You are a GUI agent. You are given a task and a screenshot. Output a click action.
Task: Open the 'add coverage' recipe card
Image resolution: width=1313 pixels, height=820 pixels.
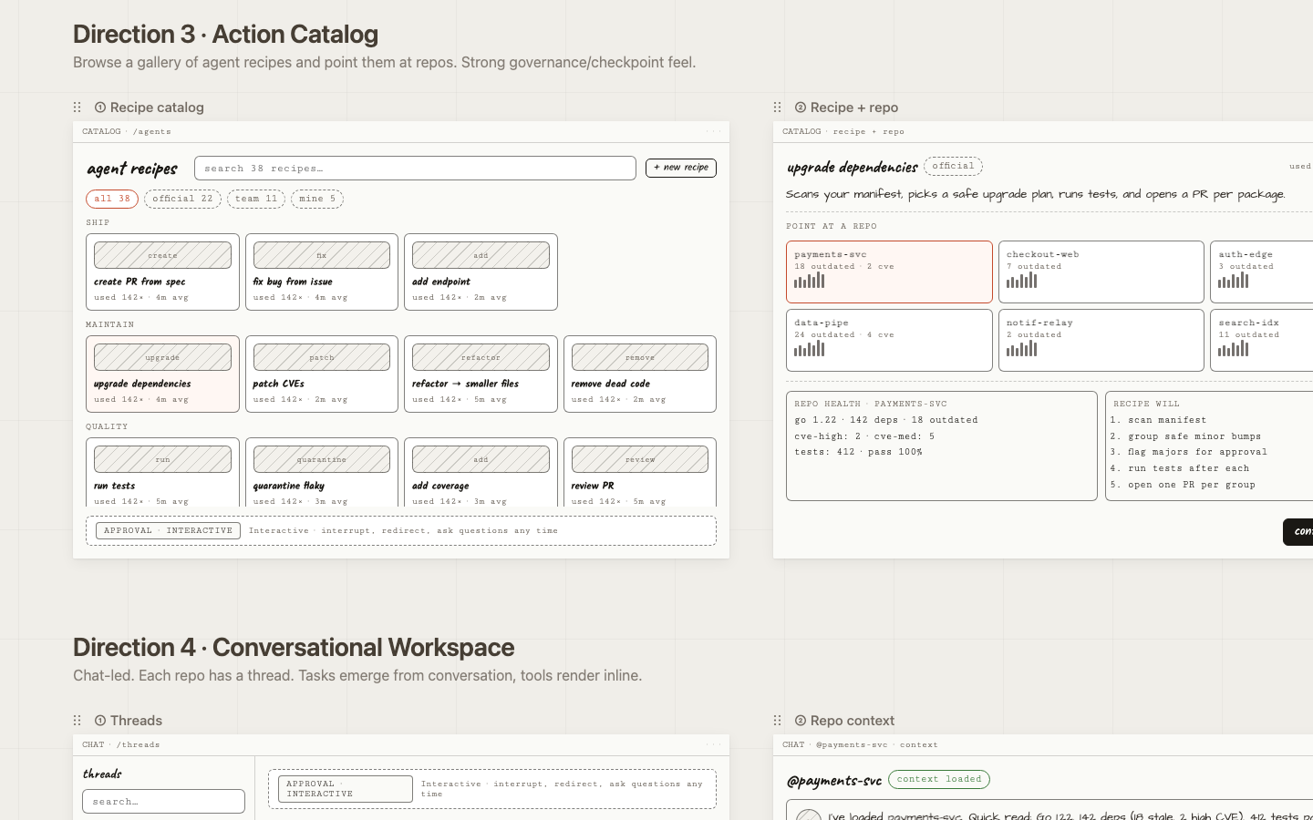pos(481,473)
